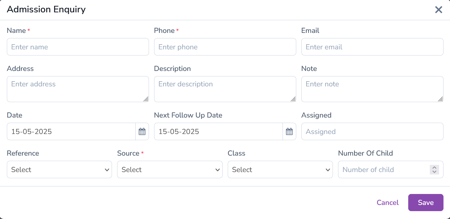Open calendar picker for Date field
450x219 pixels.
142,132
